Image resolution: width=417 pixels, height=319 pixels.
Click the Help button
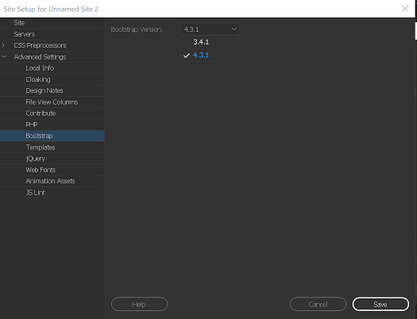pyautogui.click(x=139, y=304)
